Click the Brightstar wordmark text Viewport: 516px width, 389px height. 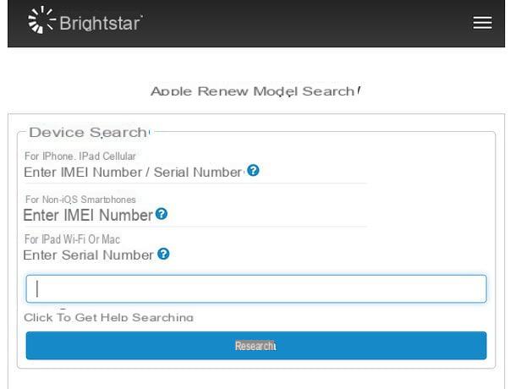pos(100,23)
